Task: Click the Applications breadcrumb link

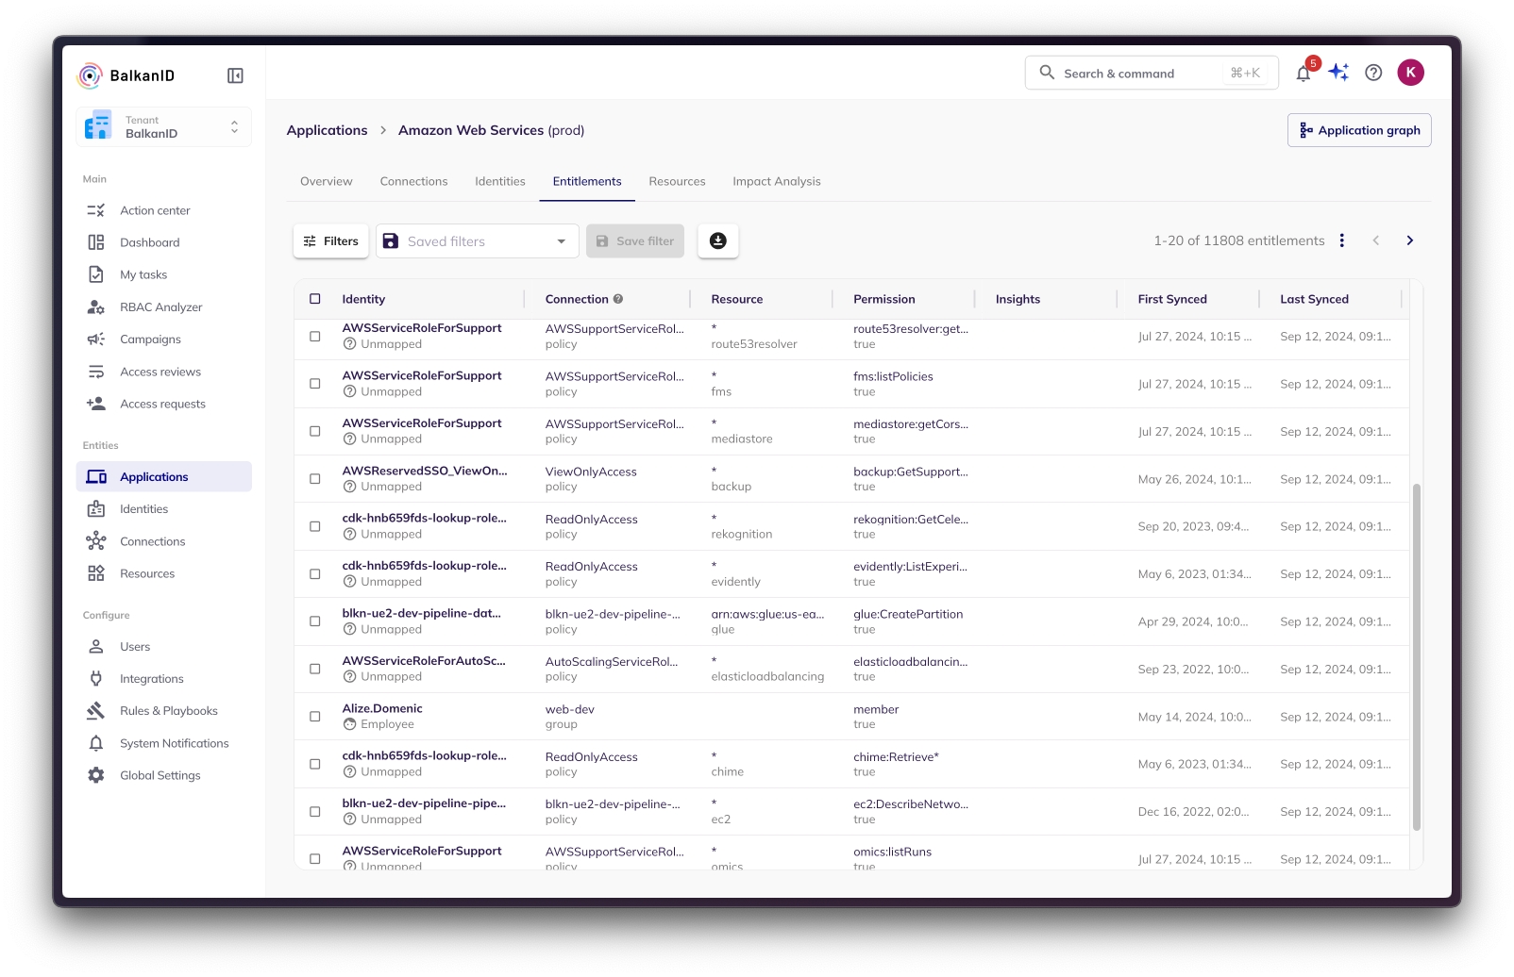Action: (328, 130)
